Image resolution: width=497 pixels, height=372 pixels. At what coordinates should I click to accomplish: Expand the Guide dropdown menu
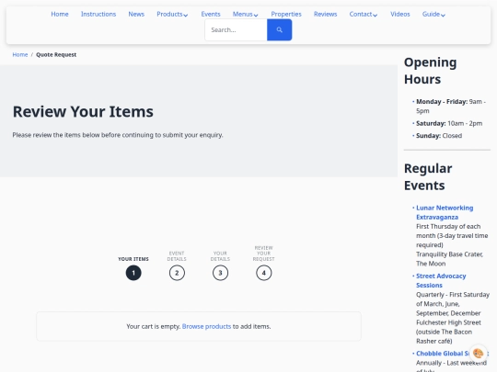tap(433, 14)
